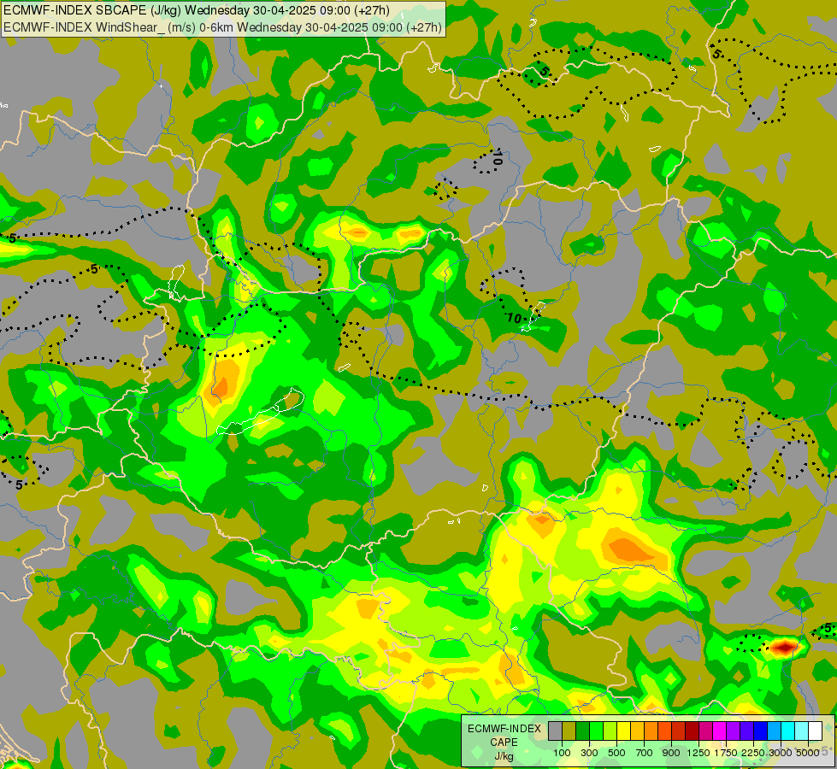Click the gray swatch in the CAPE legend
This screenshot has width=837, height=769.
(555, 731)
